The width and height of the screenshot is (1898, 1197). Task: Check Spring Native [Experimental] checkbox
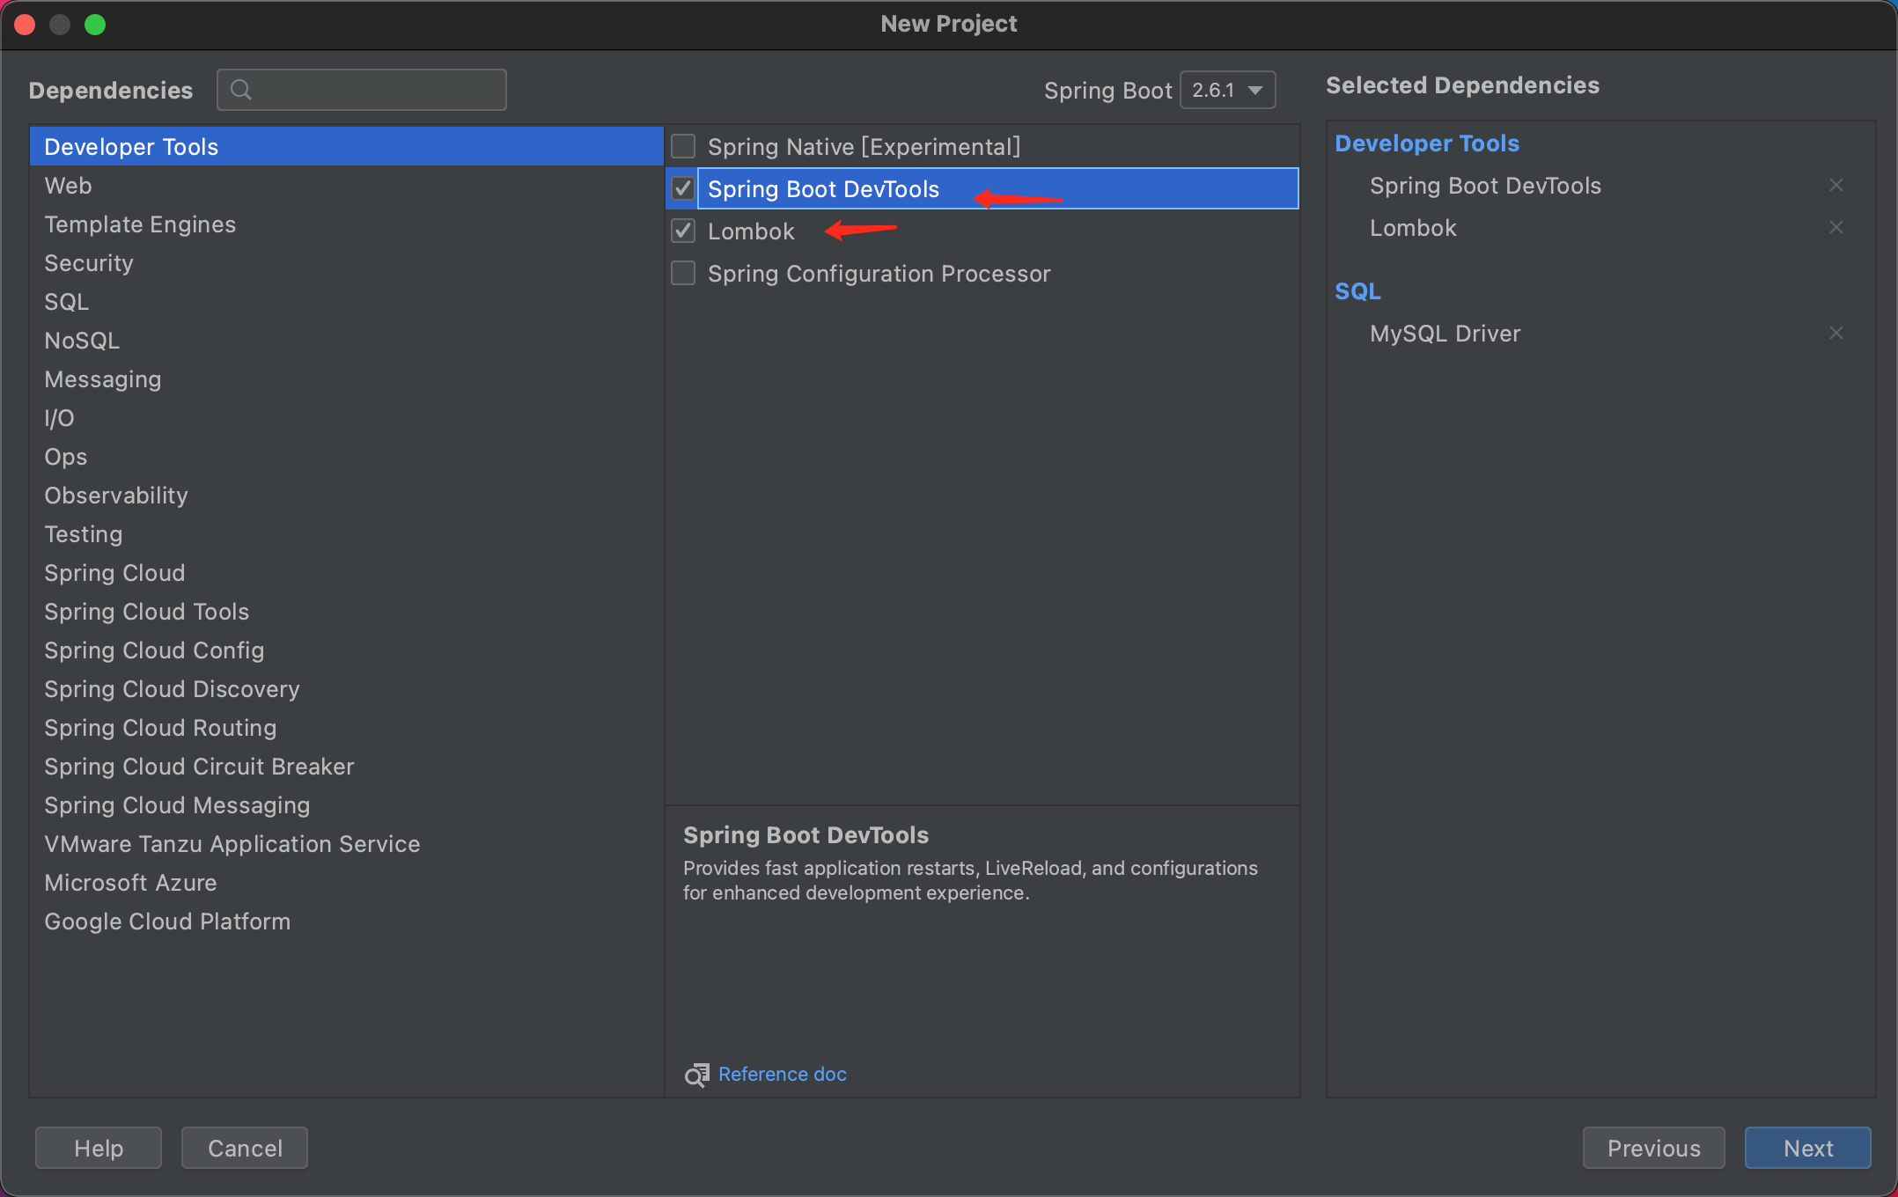pyautogui.click(x=683, y=147)
